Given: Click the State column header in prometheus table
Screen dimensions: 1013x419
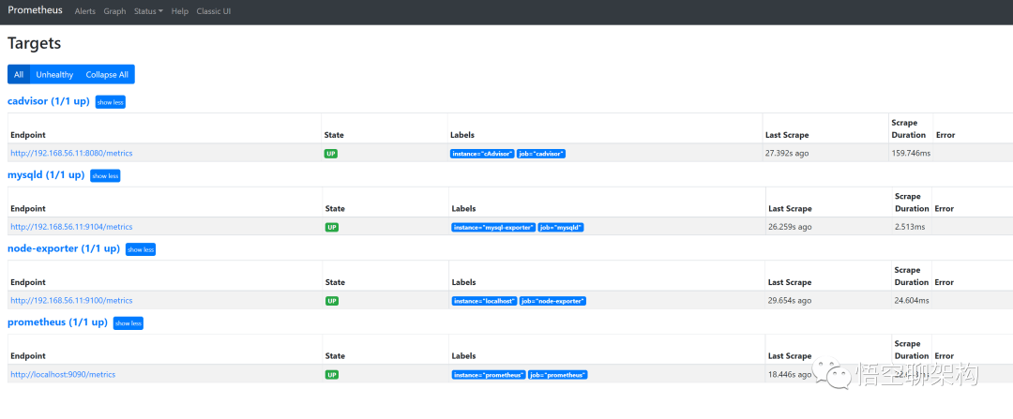Looking at the screenshot, I should (x=335, y=356).
